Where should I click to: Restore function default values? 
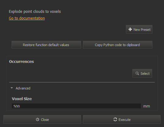pyautogui.click(x=46, y=45)
